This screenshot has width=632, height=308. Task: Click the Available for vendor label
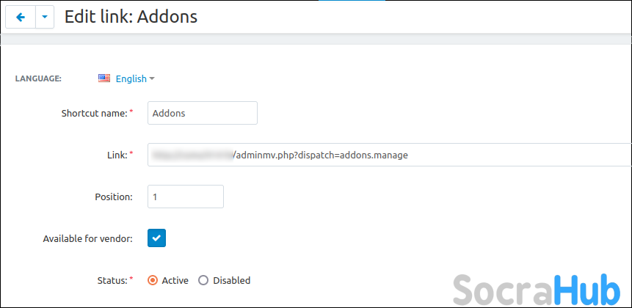point(87,238)
